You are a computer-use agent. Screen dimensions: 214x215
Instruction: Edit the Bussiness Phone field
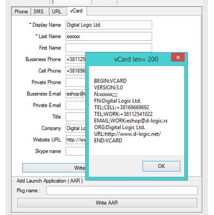pos(76,59)
